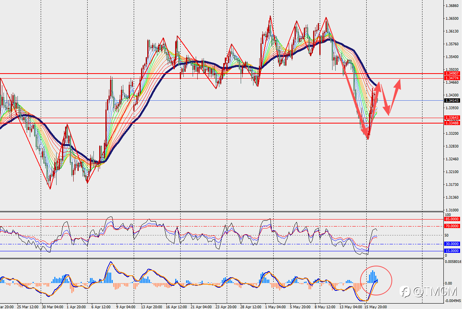Click the 1.33200 price axis value
The width and height of the screenshot is (462, 309).
tap(452, 133)
